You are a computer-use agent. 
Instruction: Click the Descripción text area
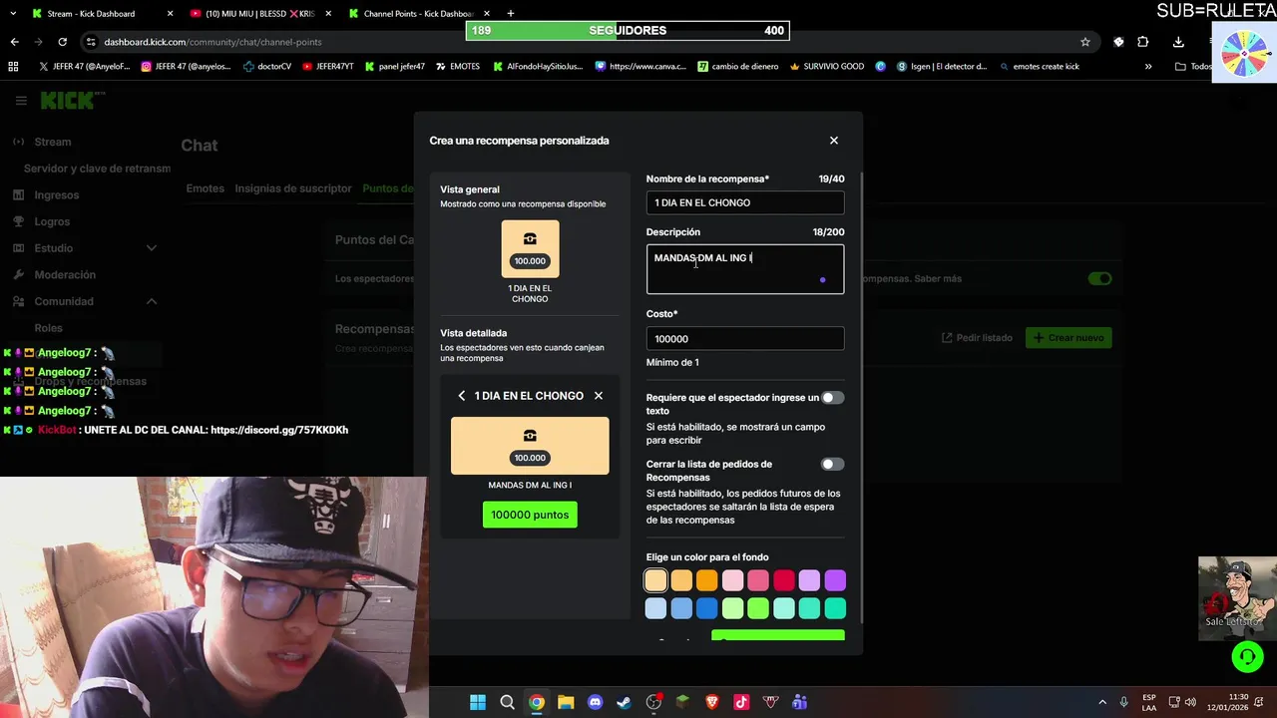tap(745, 269)
